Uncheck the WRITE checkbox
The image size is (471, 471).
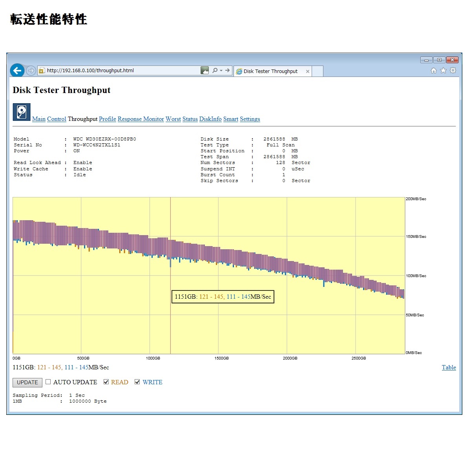click(137, 382)
